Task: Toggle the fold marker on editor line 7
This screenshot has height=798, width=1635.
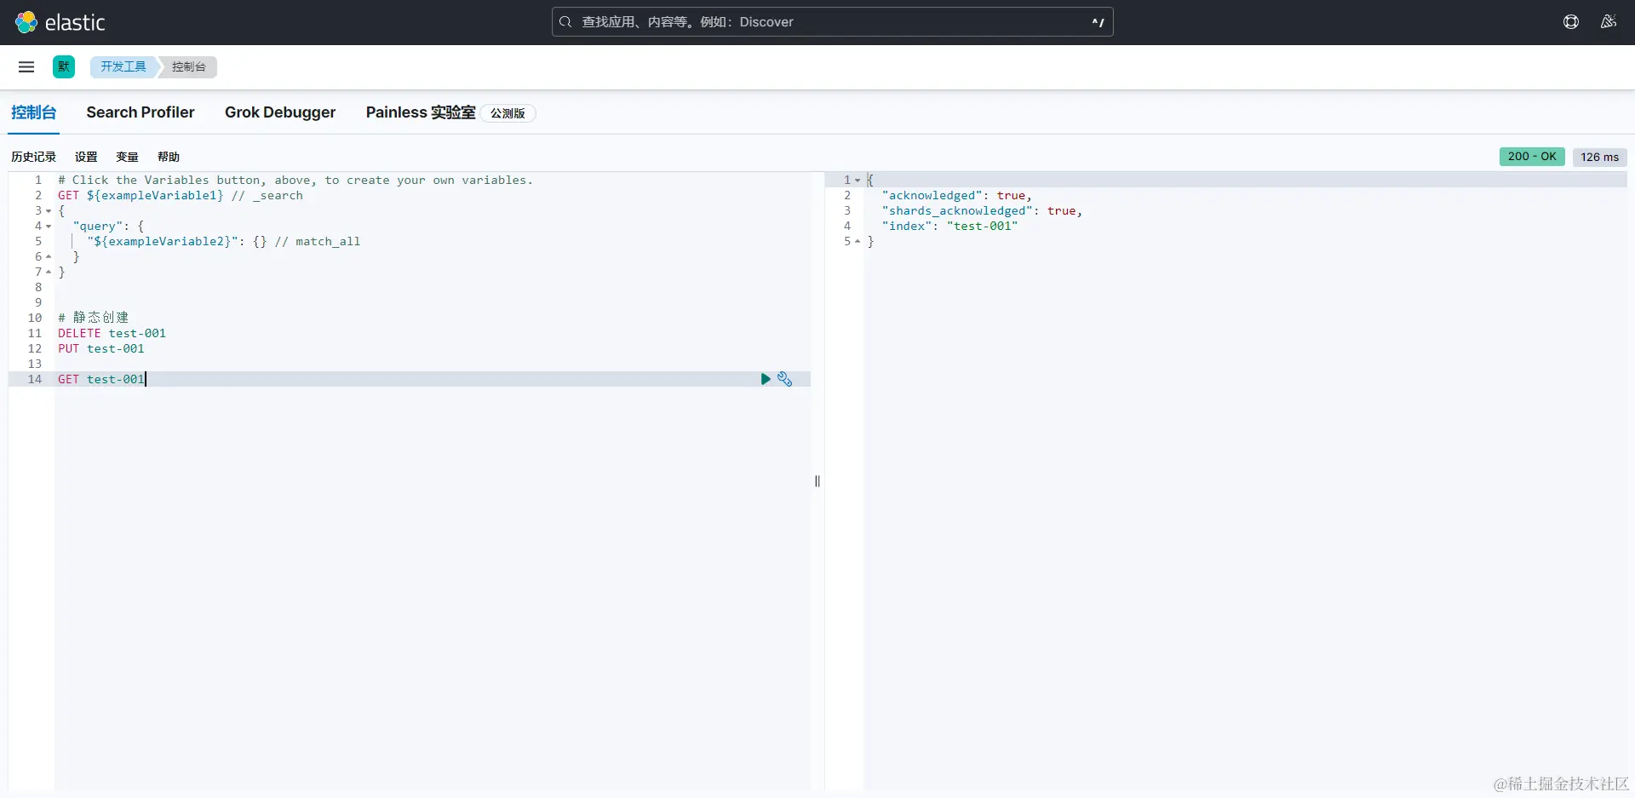Action: pos(49,273)
